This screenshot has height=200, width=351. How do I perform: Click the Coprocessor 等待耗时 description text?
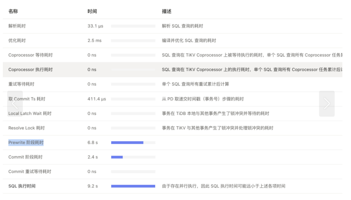[x=252, y=55]
